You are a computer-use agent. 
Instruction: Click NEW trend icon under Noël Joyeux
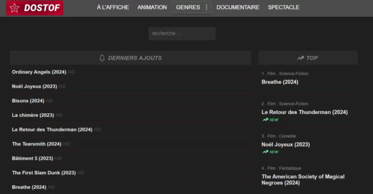tap(266, 152)
